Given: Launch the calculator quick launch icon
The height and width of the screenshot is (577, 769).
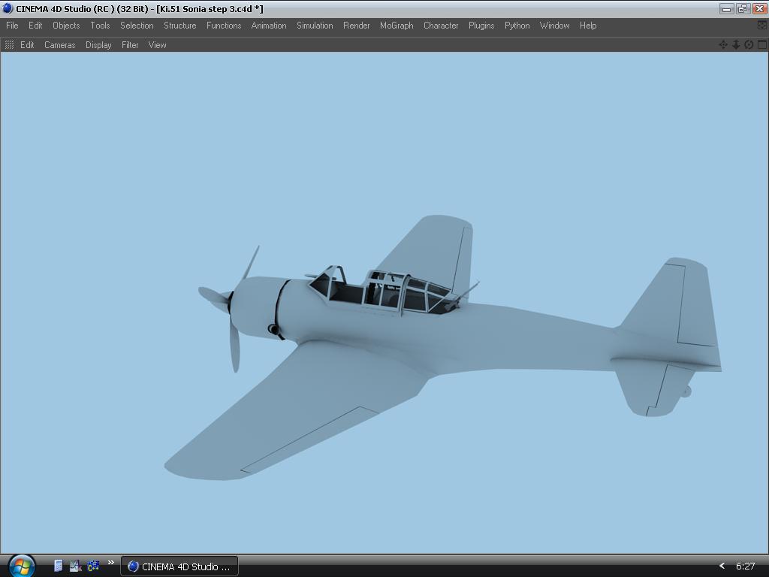Looking at the screenshot, I should click(59, 566).
